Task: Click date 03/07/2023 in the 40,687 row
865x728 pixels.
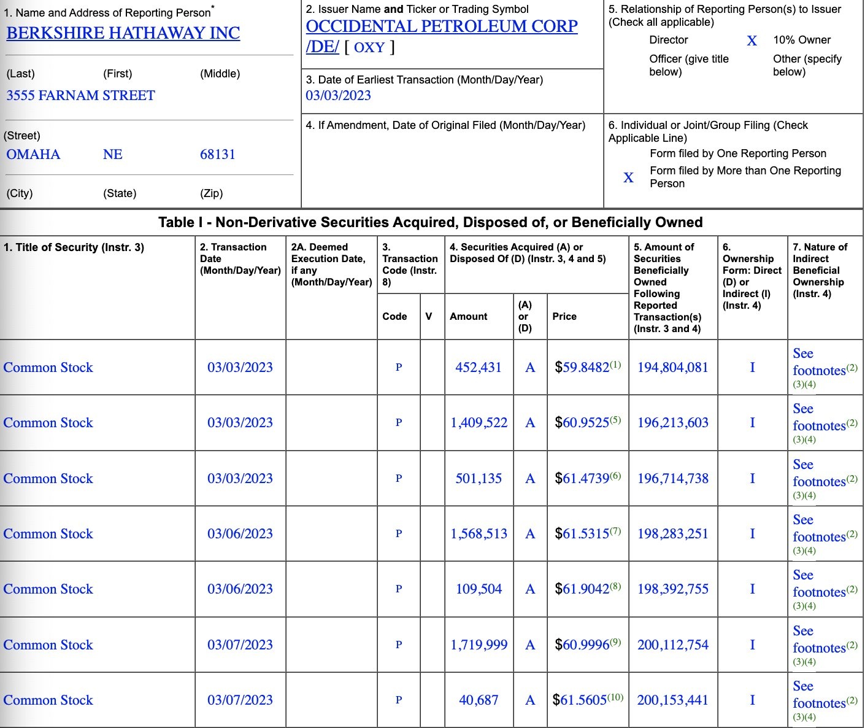Action: click(x=240, y=700)
